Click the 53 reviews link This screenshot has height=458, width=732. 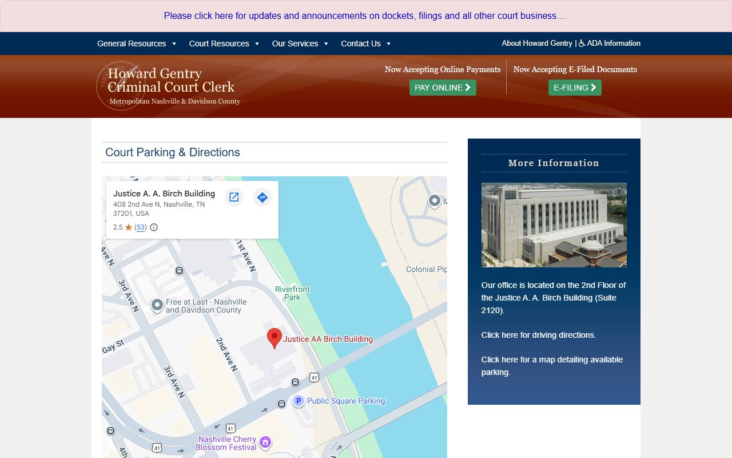click(141, 227)
